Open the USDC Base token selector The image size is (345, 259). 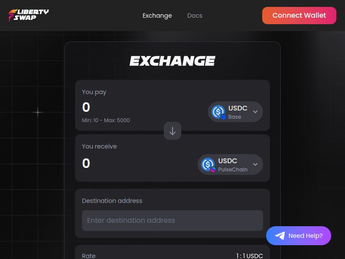(235, 112)
